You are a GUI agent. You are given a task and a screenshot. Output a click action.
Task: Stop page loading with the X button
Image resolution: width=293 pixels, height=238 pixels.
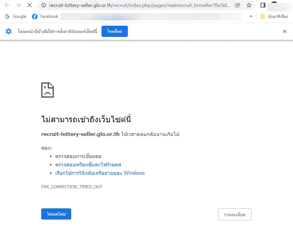tap(29, 5)
